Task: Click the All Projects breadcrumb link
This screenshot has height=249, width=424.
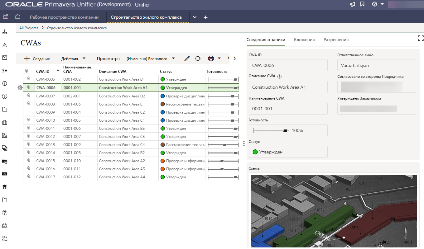Action: pos(29,28)
